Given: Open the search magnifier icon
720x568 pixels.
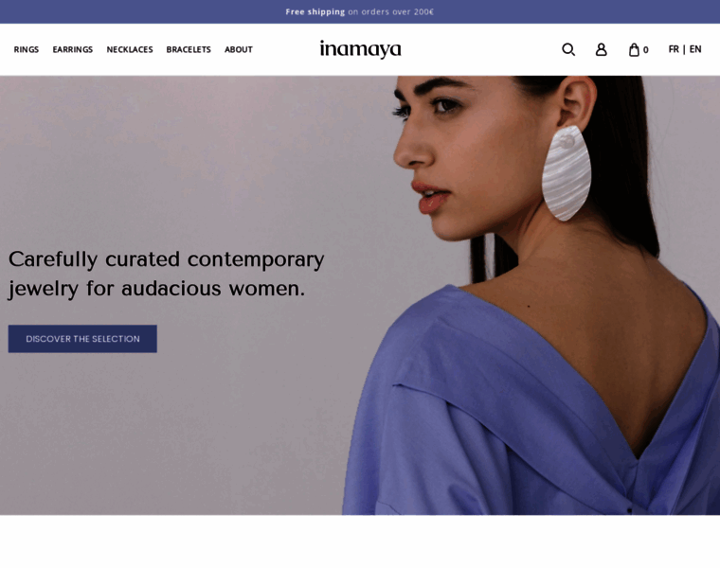Looking at the screenshot, I should (x=568, y=49).
